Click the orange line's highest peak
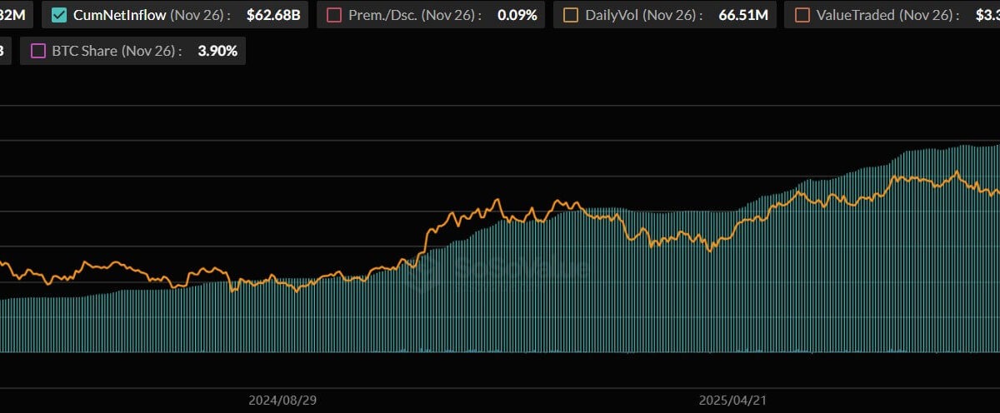1000x413 pixels. (957, 172)
